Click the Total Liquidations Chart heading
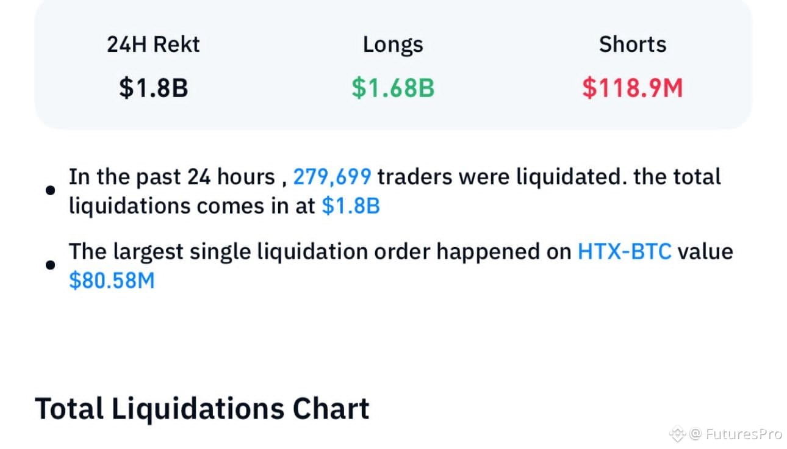The image size is (787, 449). pos(202,408)
